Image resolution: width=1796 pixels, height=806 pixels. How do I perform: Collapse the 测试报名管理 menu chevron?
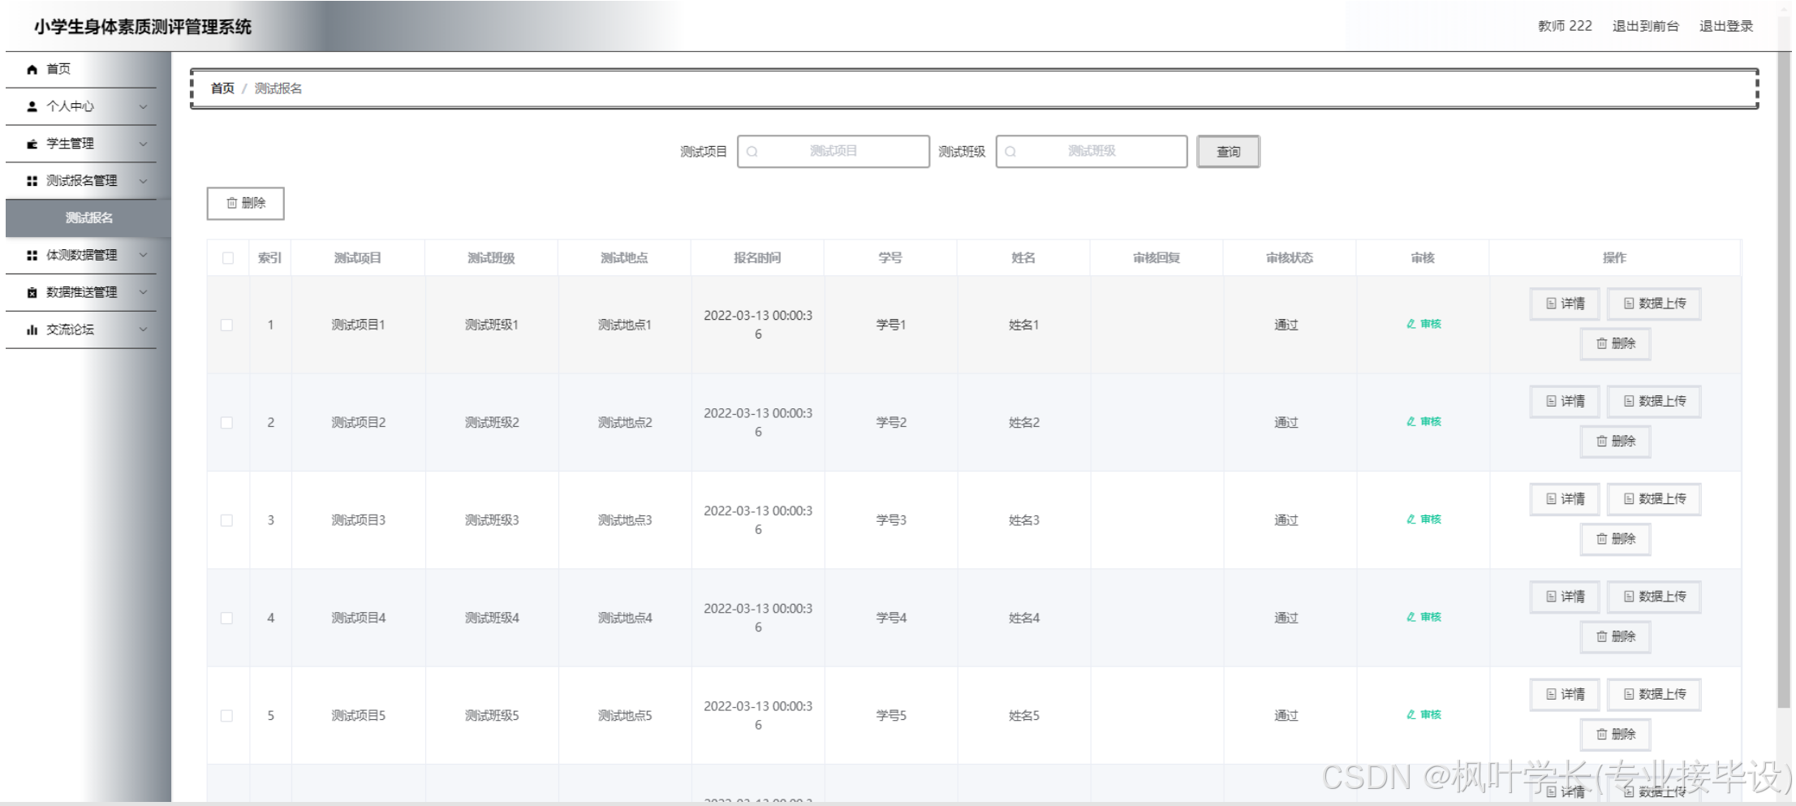point(143,181)
